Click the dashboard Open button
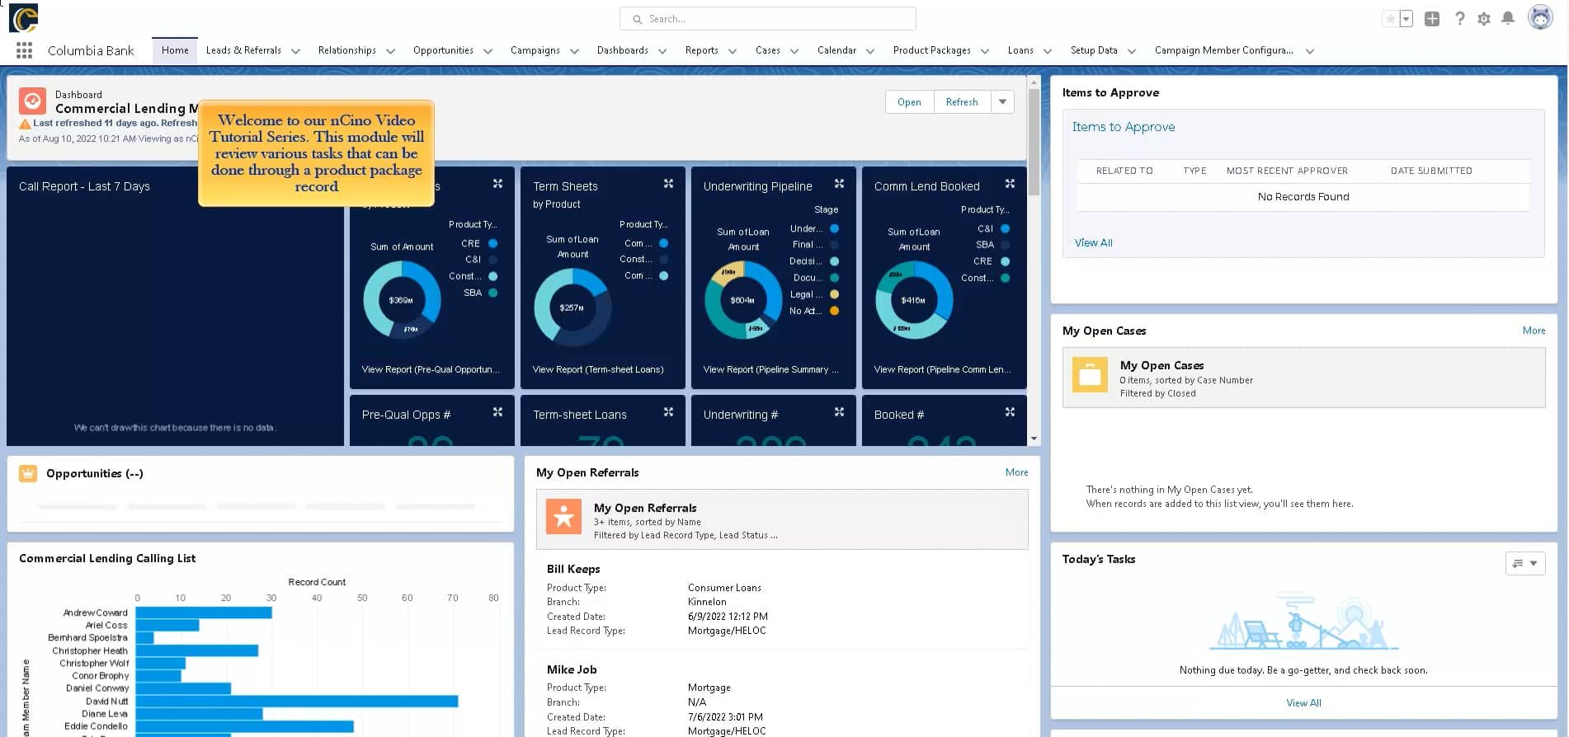The image size is (1569, 737). pyautogui.click(x=909, y=102)
